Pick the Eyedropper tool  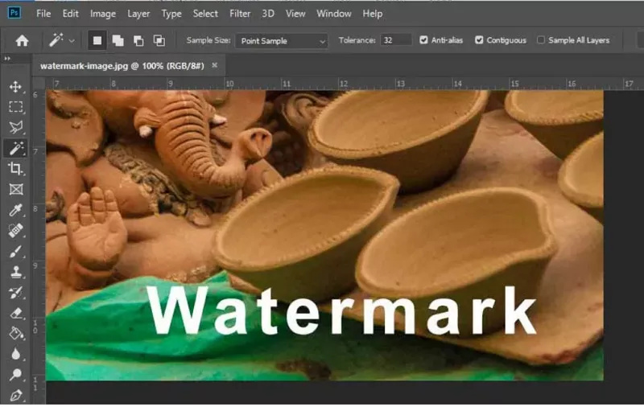pos(15,211)
